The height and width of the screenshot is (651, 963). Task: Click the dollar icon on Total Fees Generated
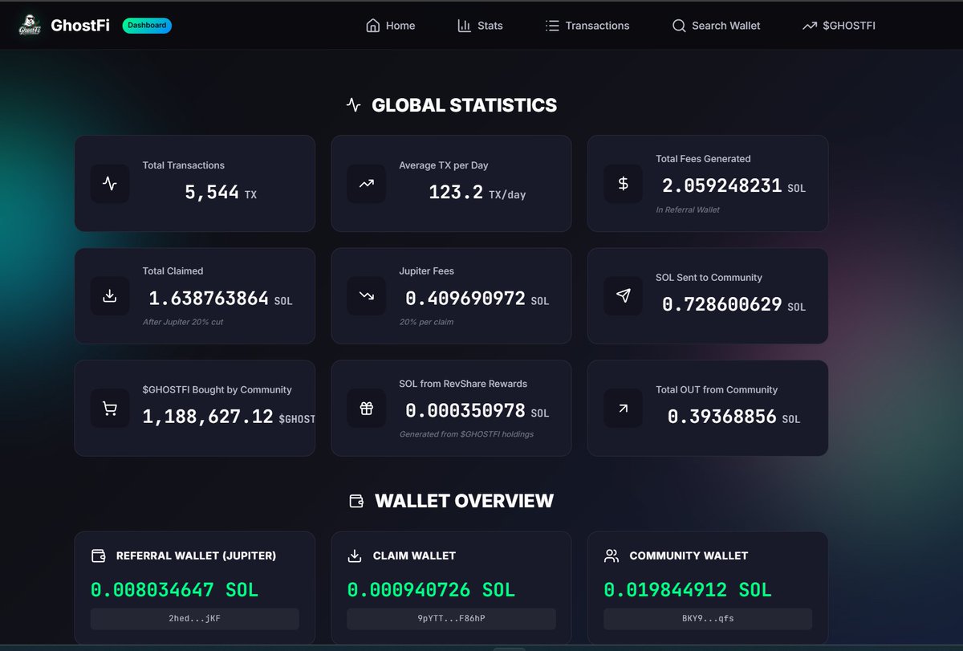[x=624, y=184]
